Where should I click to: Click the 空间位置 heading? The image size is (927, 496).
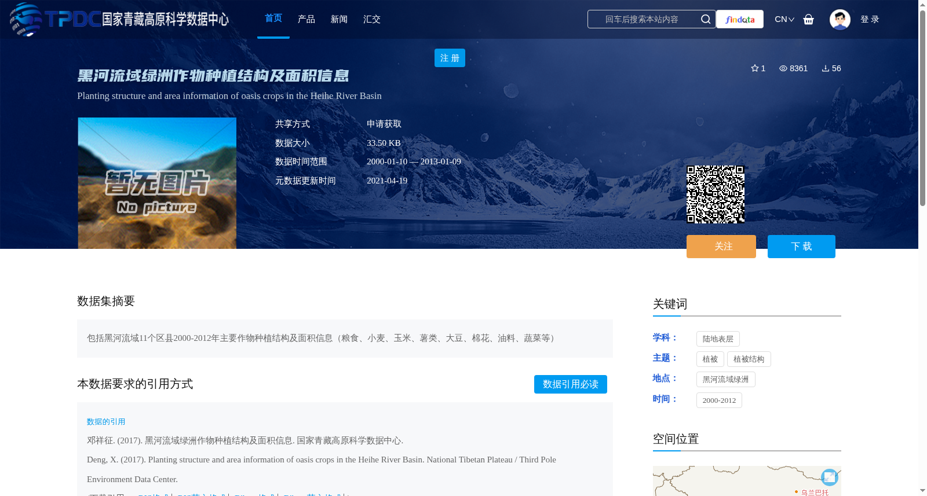pyautogui.click(x=676, y=439)
